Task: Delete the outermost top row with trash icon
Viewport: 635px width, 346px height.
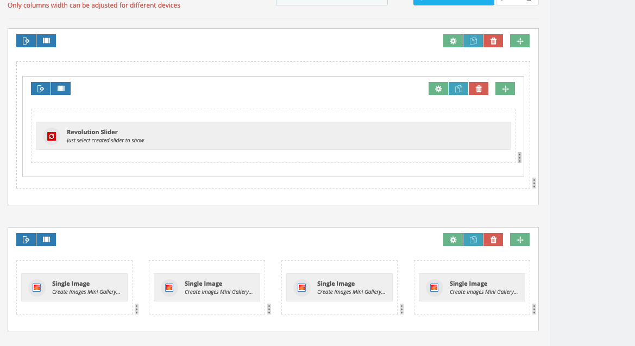Action: (x=493, y=41)
